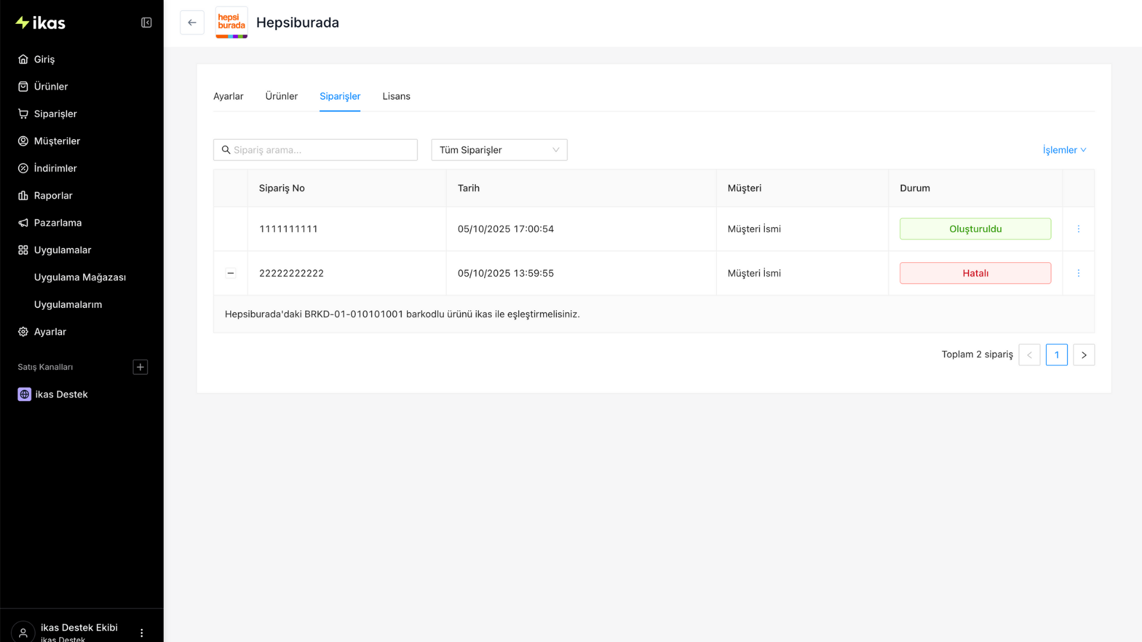1142x642 pixels.
Task: Go to previous page of orders
Action: coord(1030,355)
